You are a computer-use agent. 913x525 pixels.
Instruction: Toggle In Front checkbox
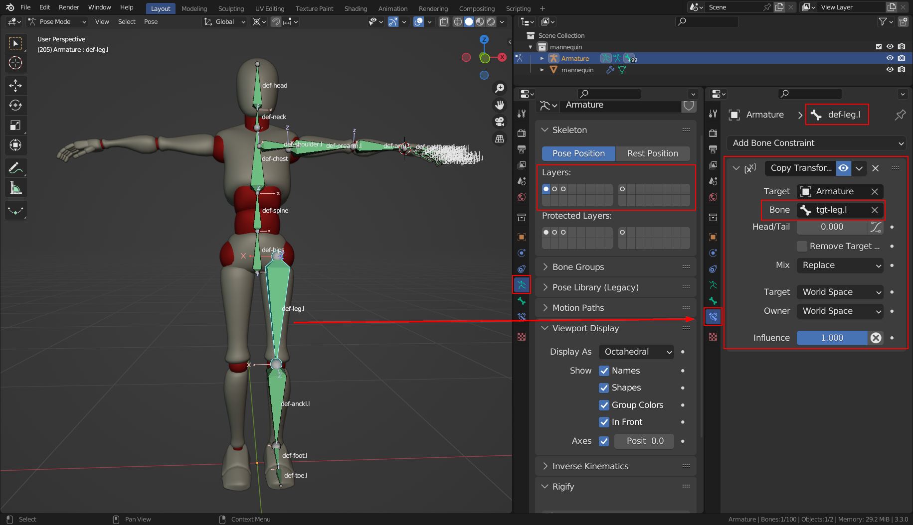click(x=604, y=422)
